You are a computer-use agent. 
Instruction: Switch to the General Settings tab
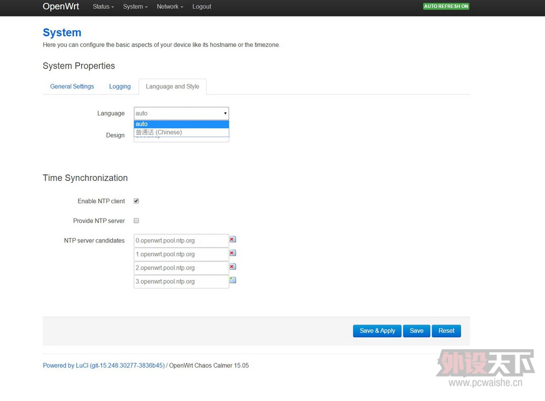click(72, 87)
